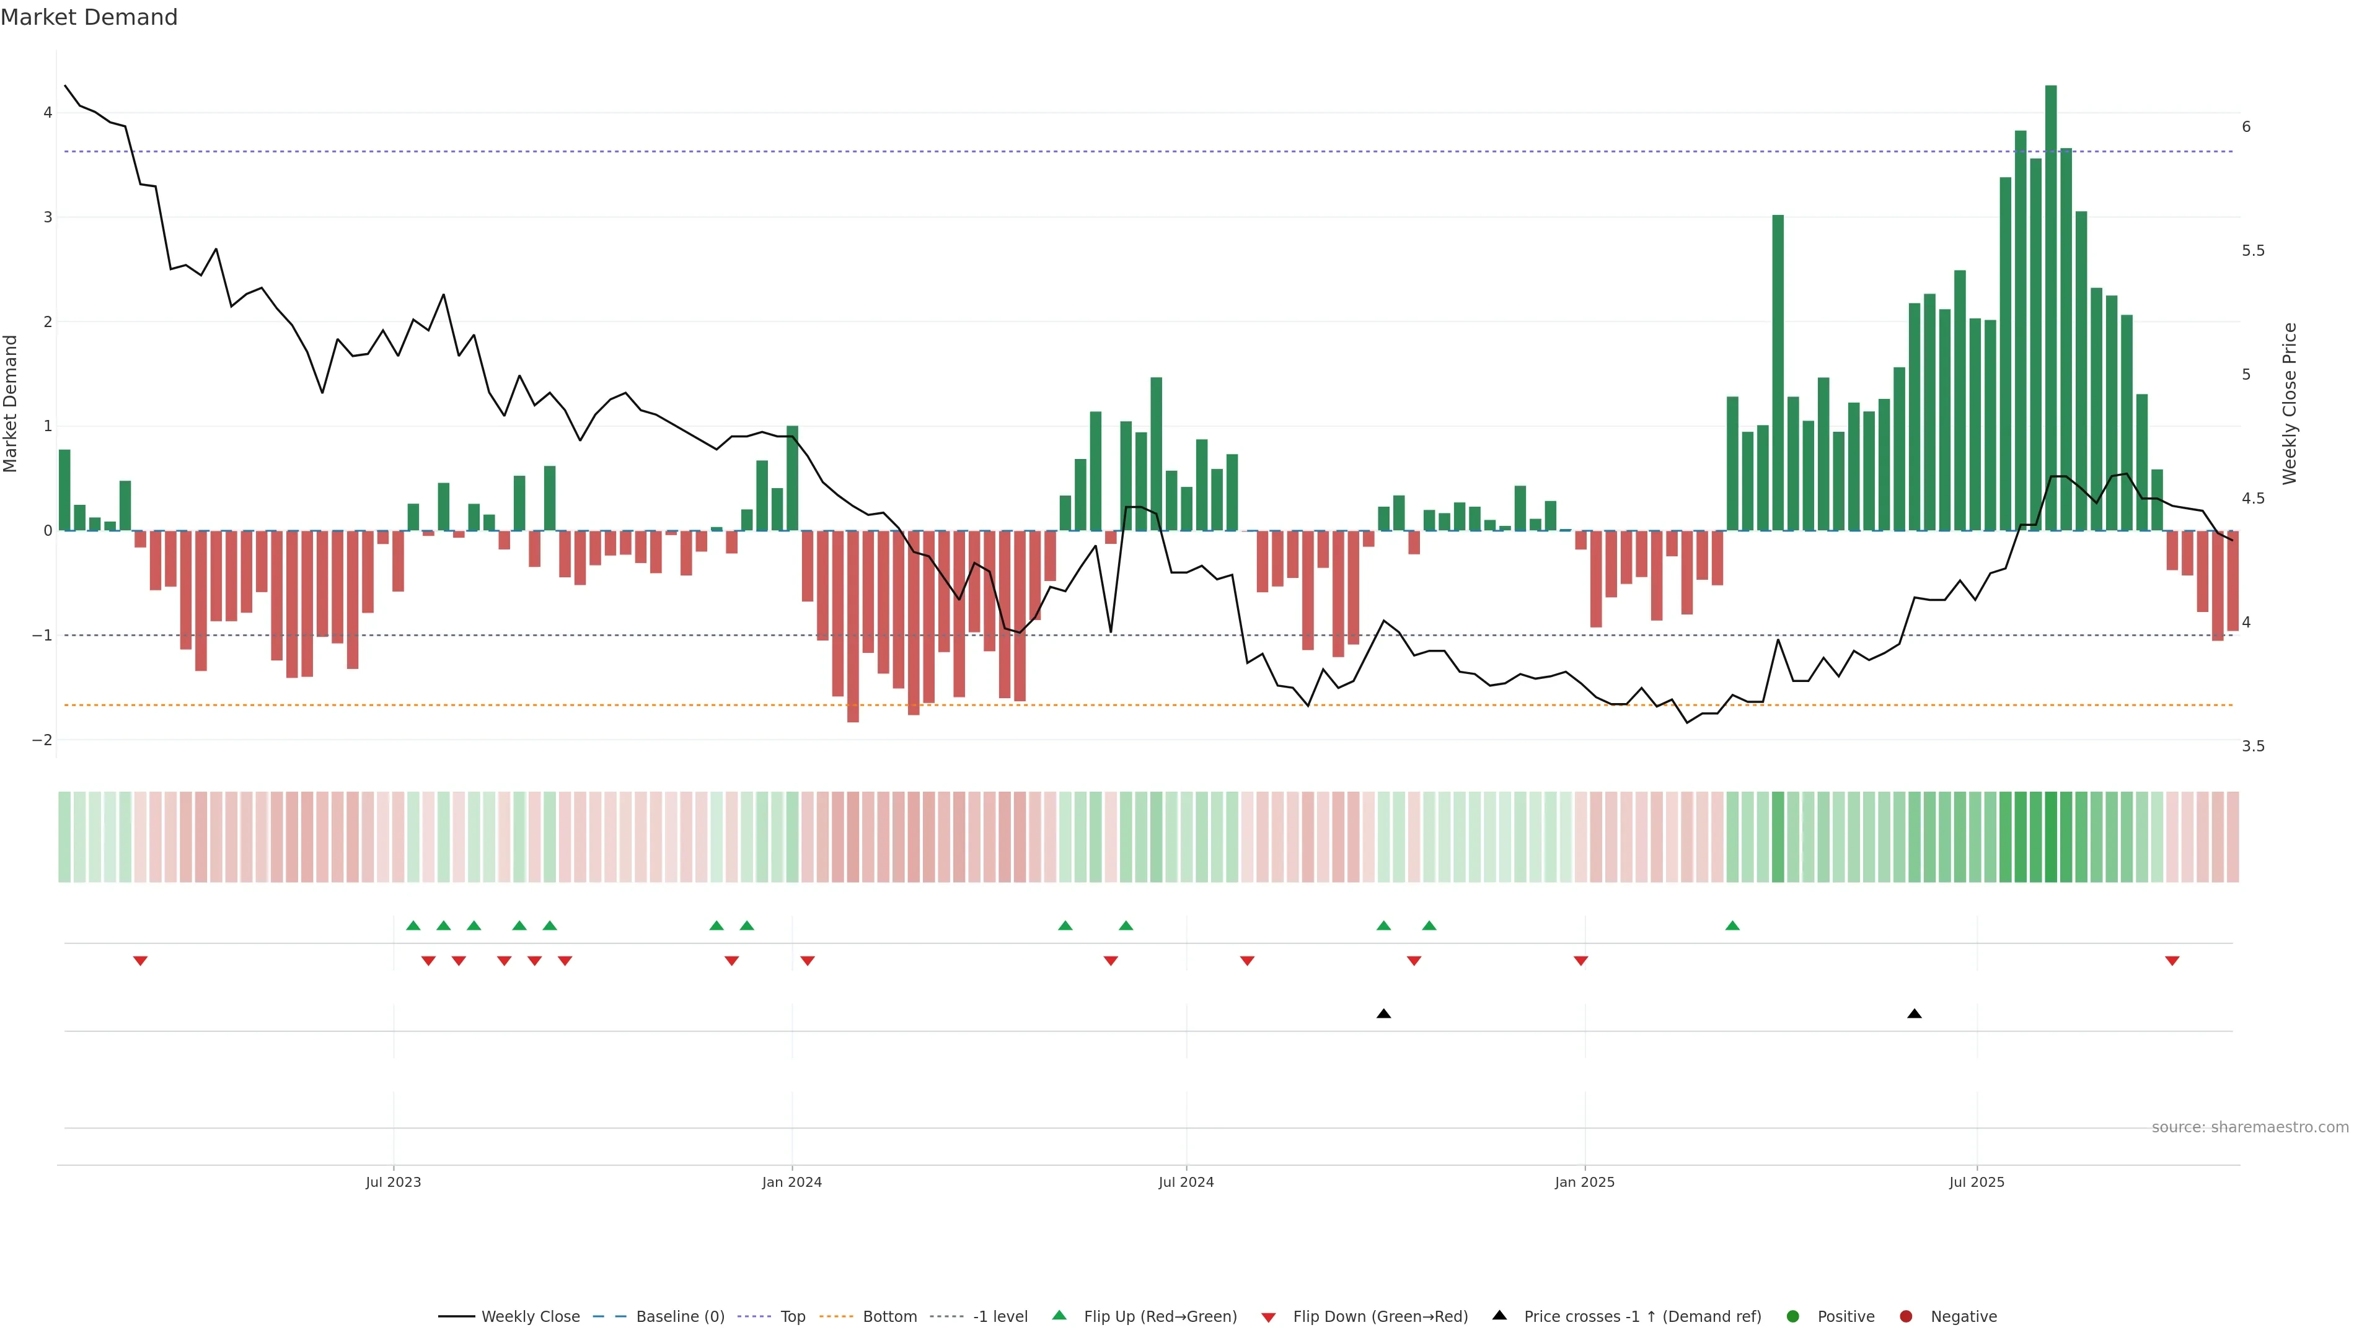Click the last green flip-up marker
Viewport: 2380px width, 1338px height.
click(x=1732, y=925)
